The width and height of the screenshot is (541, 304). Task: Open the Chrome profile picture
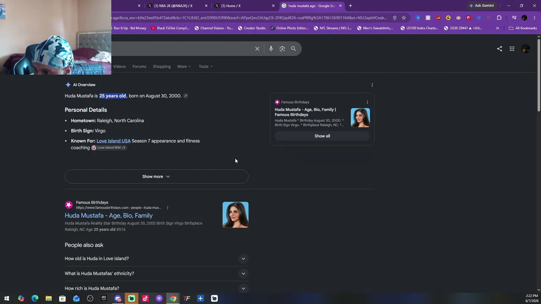pyautogui.click(x=525, y=18)
